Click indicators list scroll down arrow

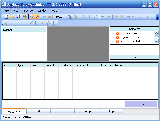click(157, 41)
